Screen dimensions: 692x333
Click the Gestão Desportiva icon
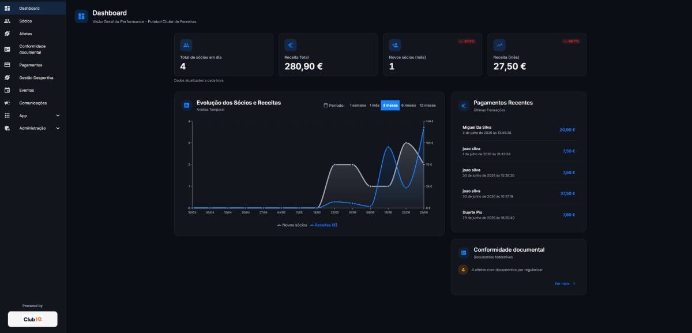click(7, 77)
